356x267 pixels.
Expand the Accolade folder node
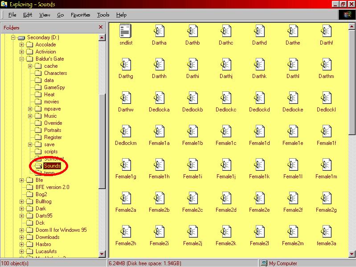point(21,45)
